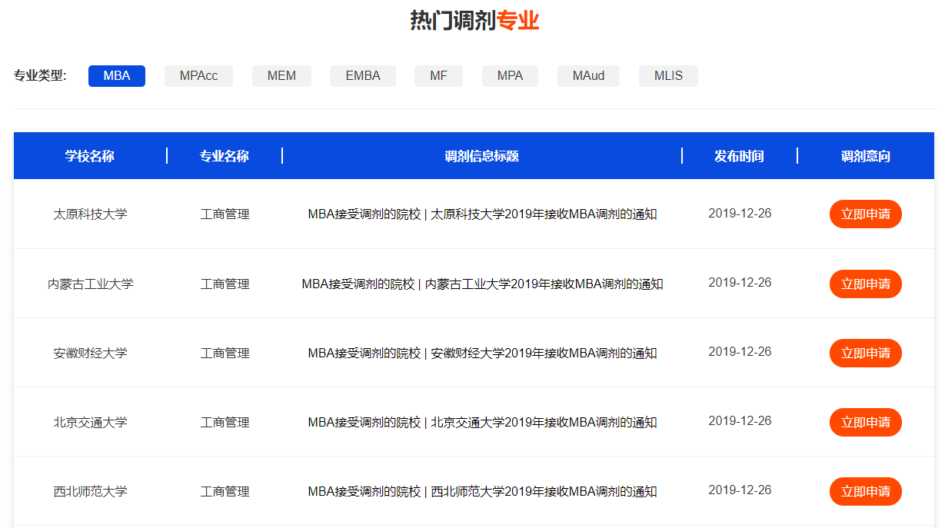This screenshot has width=945, height=528.
Task: Select the MLIS major type
Action: click(668, 76)
